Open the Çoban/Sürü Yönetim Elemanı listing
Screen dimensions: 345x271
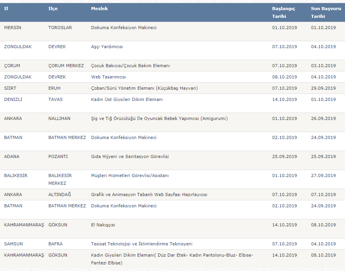145,88
